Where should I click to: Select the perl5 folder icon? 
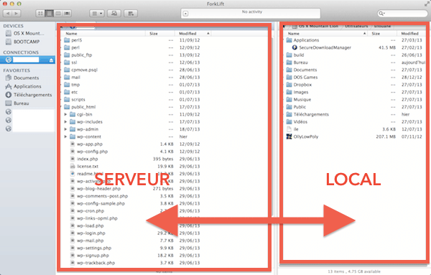67,40
